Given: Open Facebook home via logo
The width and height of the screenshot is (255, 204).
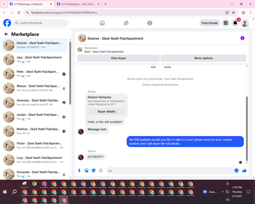Looking at the screenshot, I should pyautogui.click(x=7, y=23).
